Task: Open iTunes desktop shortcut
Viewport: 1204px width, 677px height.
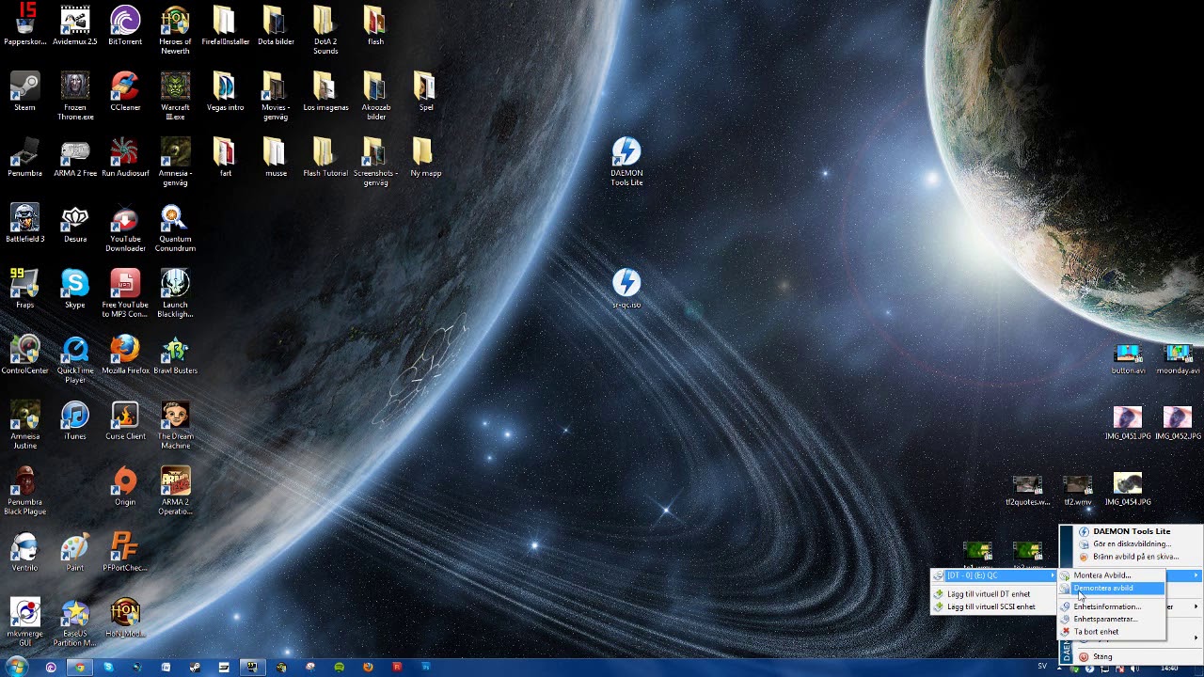Action: (x=74, y=420)
